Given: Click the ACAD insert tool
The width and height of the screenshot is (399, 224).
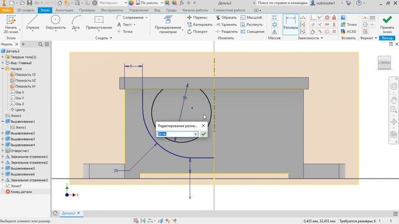Looking at the screenshot, I should click(x=349, y=32).
